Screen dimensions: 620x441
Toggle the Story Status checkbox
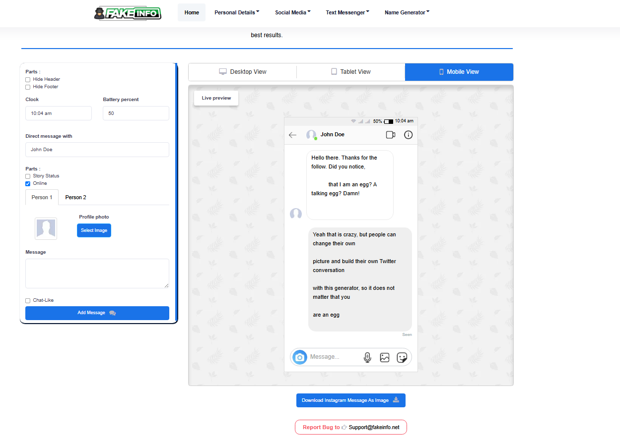28,176
